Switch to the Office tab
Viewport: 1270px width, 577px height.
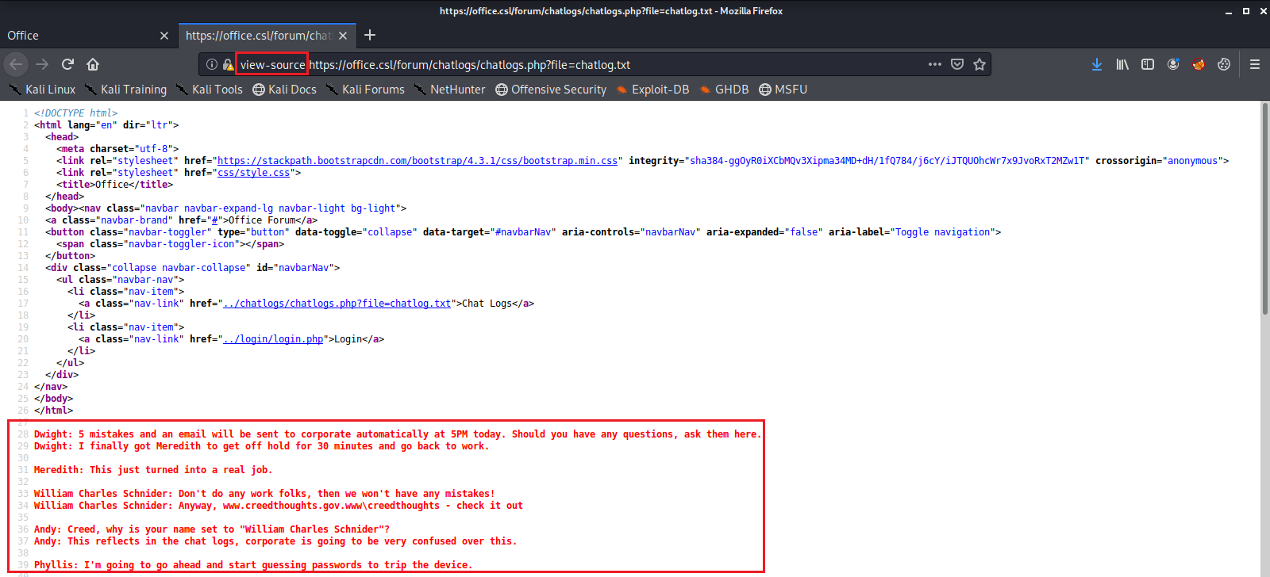pyautogui.click(x=88, y=36)
